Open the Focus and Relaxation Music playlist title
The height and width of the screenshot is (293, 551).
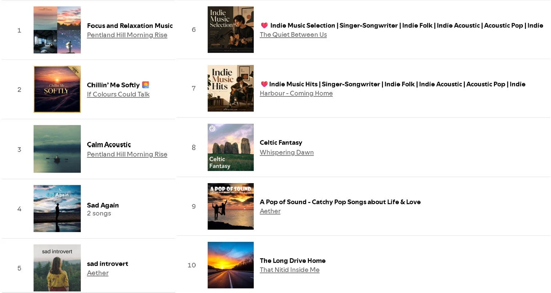point(130,26)
